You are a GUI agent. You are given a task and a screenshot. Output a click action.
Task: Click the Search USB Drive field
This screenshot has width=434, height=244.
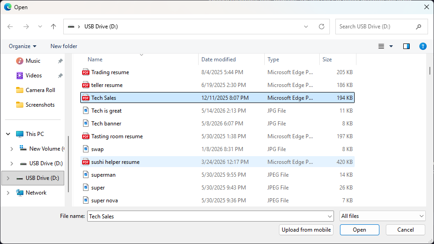point(381,27)
